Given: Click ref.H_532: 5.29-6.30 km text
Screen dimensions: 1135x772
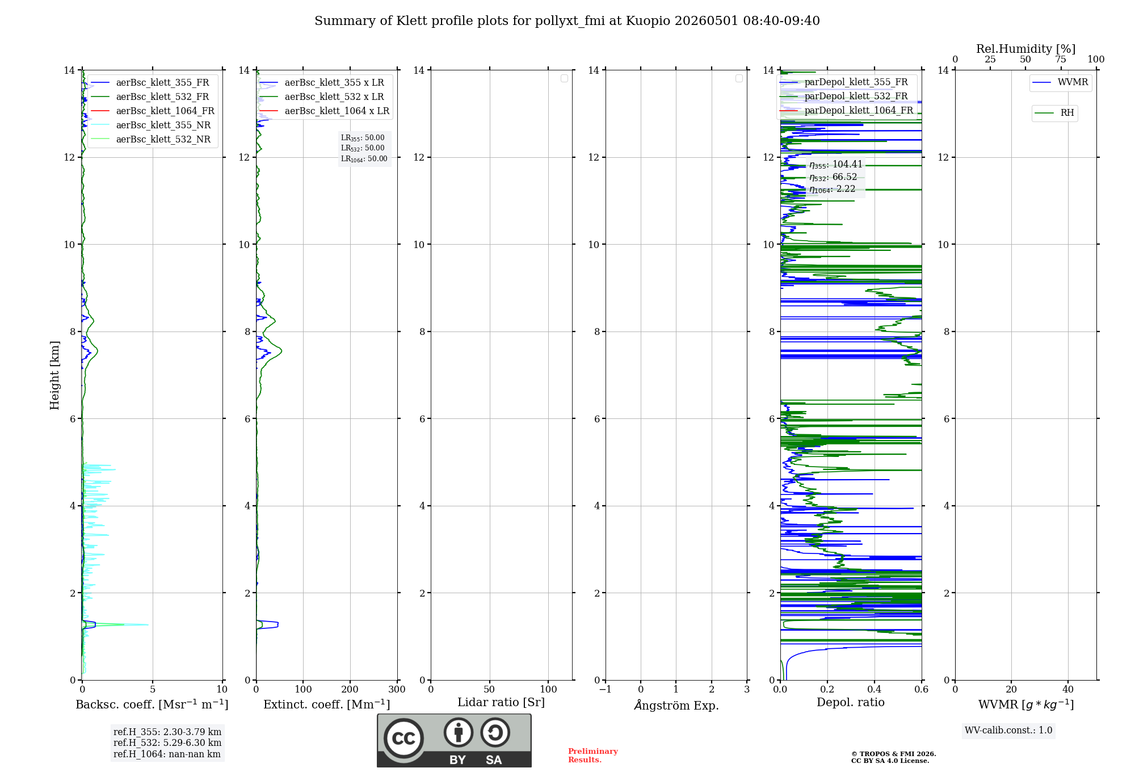Looking at the screenshot, I should (167, 743).
